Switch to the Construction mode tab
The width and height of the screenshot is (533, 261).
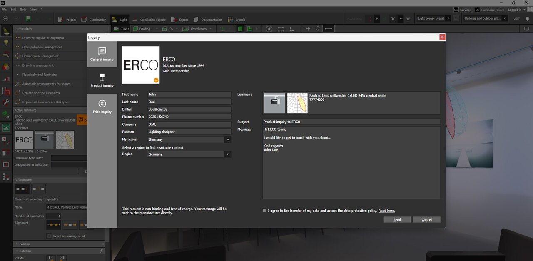coord(94,20)
